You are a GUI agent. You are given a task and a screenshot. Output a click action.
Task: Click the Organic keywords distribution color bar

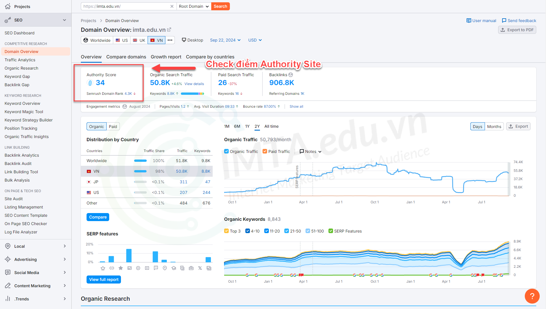(x=192, y=94)
